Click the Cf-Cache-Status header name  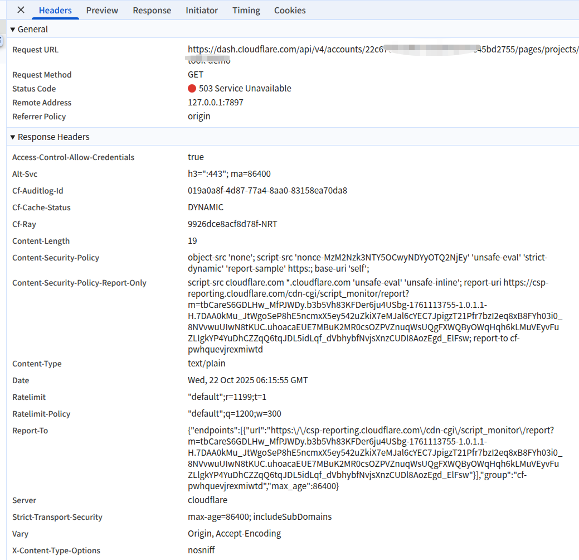[x=41, y=207]
